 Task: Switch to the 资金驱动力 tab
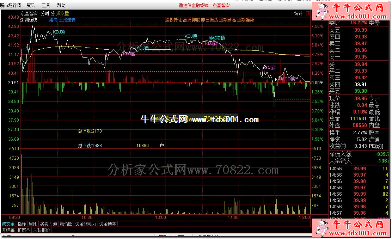point(86,224)
